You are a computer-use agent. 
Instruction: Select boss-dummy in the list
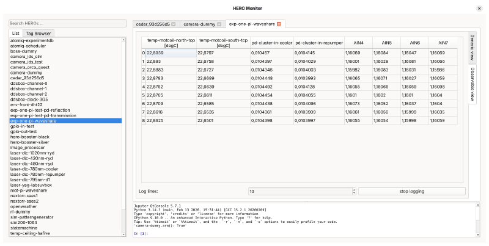(65, 51)
